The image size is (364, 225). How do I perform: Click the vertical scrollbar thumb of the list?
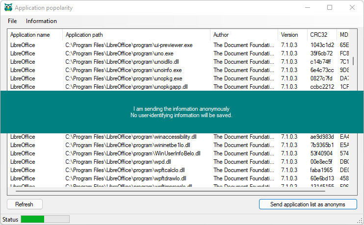pos(353,61)
